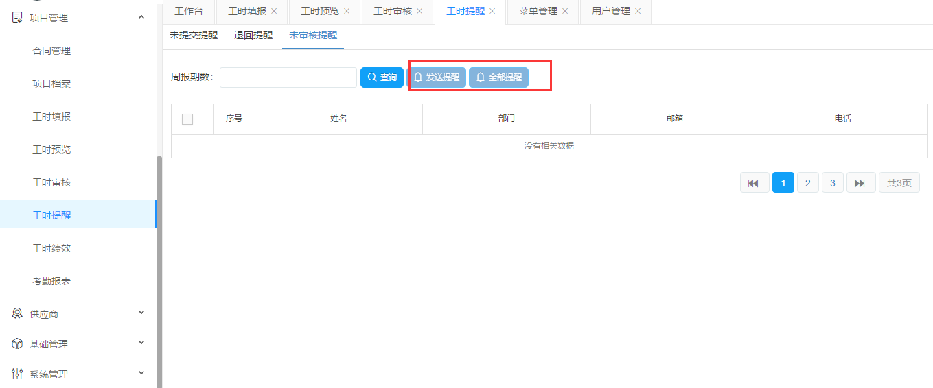Click the 全部提醒 button
This screenshot has height=388, width=933.
point(498,77)
